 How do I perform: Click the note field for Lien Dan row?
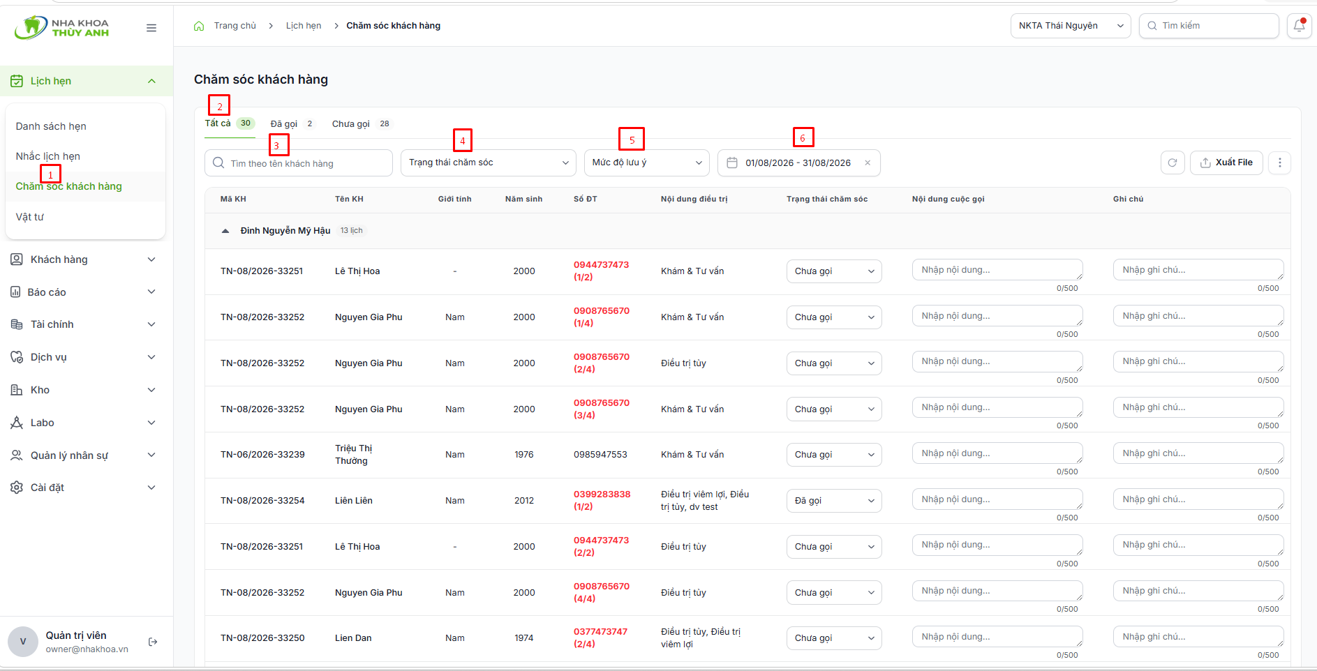click(x=1198, y=637)
